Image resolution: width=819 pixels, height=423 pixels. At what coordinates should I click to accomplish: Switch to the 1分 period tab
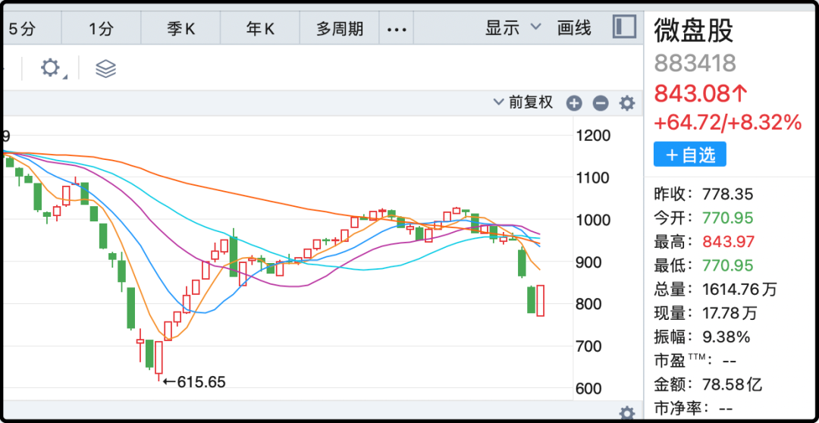point(100,29)
